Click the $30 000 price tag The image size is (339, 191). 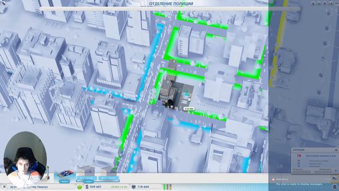(189, 109)
